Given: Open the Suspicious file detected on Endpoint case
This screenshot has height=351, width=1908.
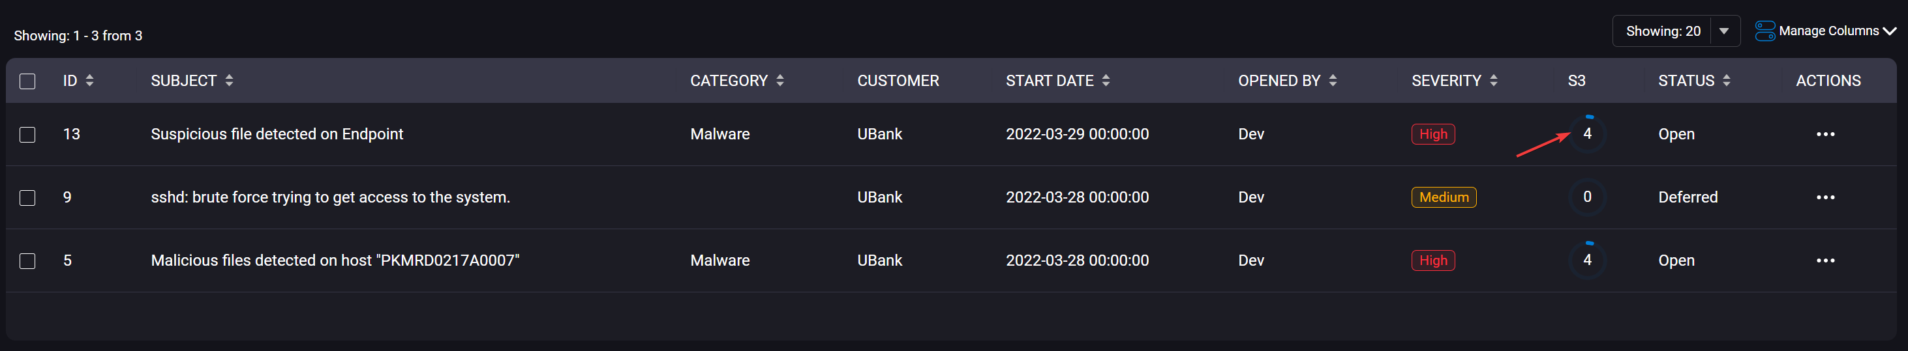Looking at the screenshot, I should (x=277, y=135).
